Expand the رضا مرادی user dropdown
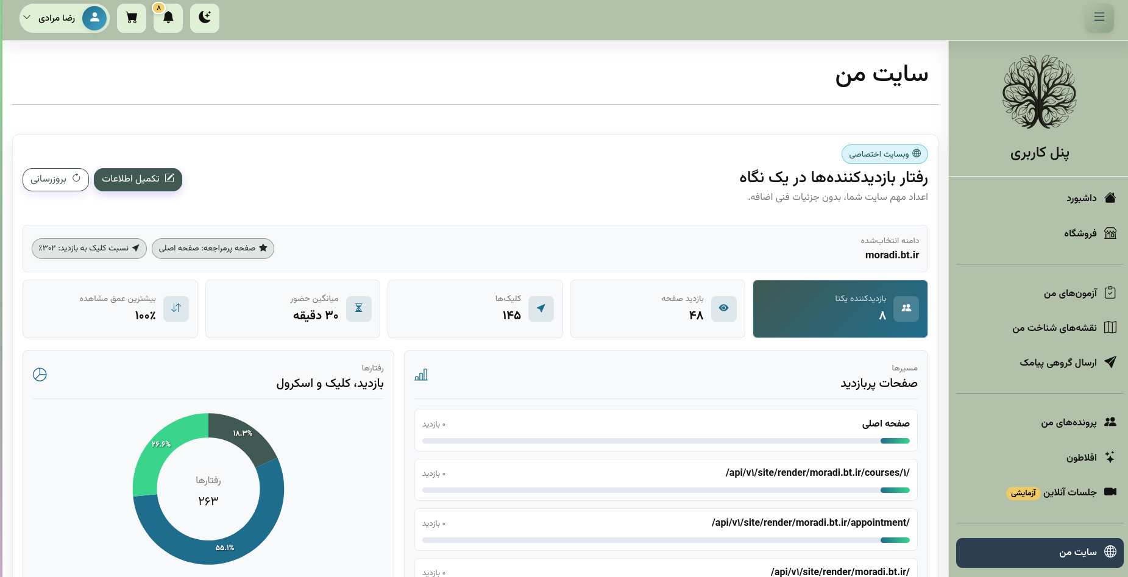Screen dimensions: 1128x577 click(x=65, y=18)
